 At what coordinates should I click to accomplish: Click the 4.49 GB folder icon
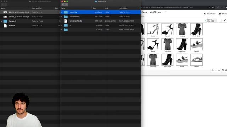[66, 25]
